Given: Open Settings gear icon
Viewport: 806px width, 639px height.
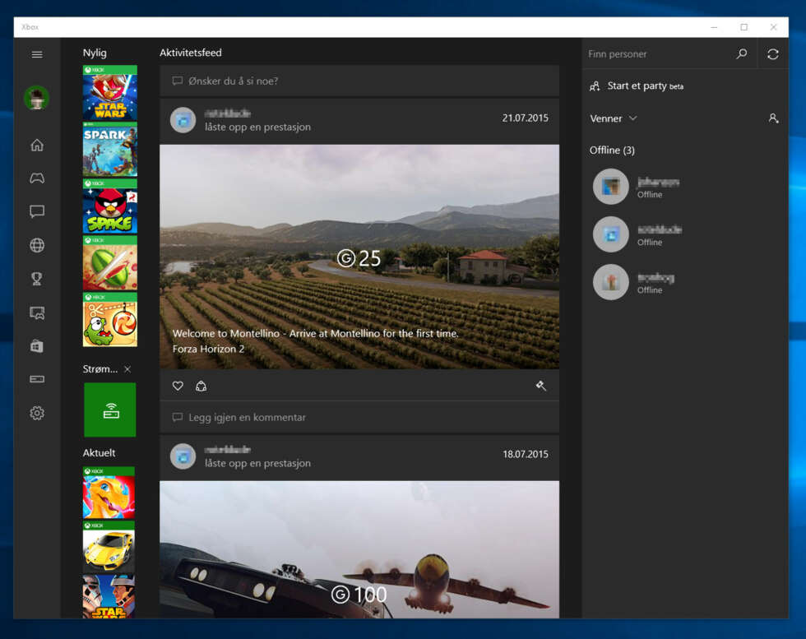Looking at the screenshot, I should click(37, 413).
